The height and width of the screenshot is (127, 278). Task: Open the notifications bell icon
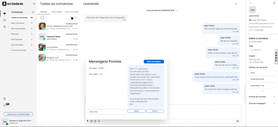coord(5,105)
